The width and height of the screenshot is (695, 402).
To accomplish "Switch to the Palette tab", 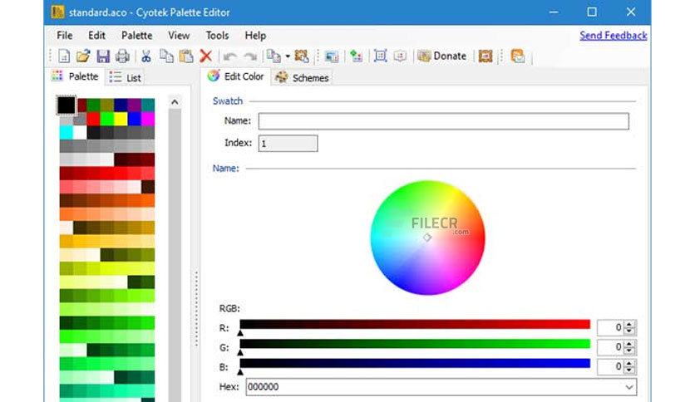I will coord(76,76).
